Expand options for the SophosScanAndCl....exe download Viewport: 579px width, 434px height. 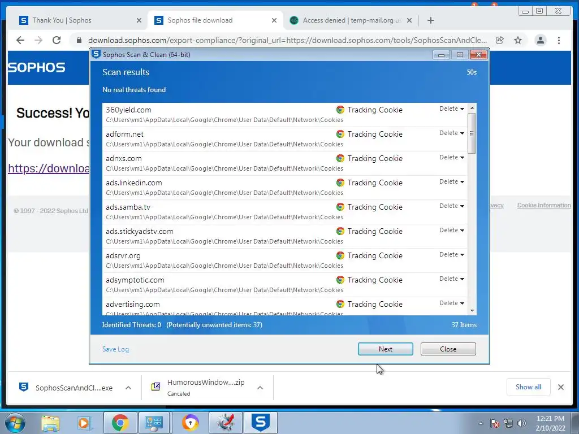pos(128,388)
